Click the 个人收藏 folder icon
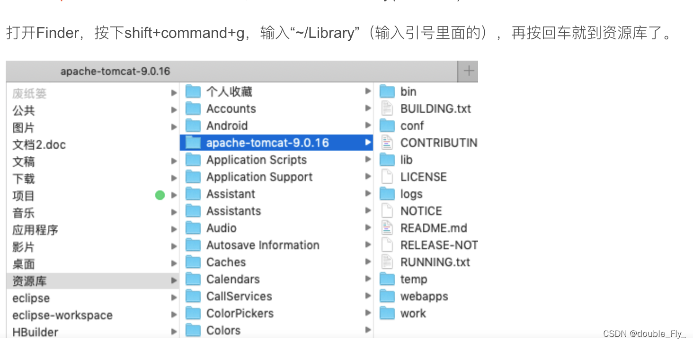Image resolution: width=693 pixels, height=343 pixels. coord(193,91)
